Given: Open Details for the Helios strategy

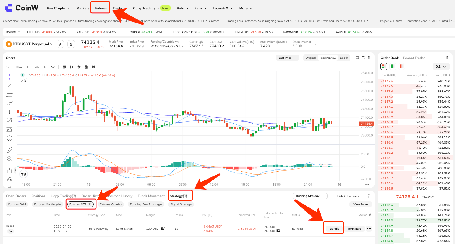Looking at the screenshot, I should (334, 229).
